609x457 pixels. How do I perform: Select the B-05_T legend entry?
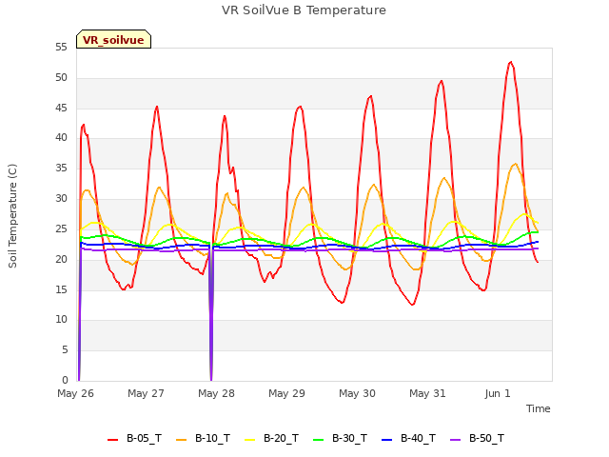tap(134, 438)
